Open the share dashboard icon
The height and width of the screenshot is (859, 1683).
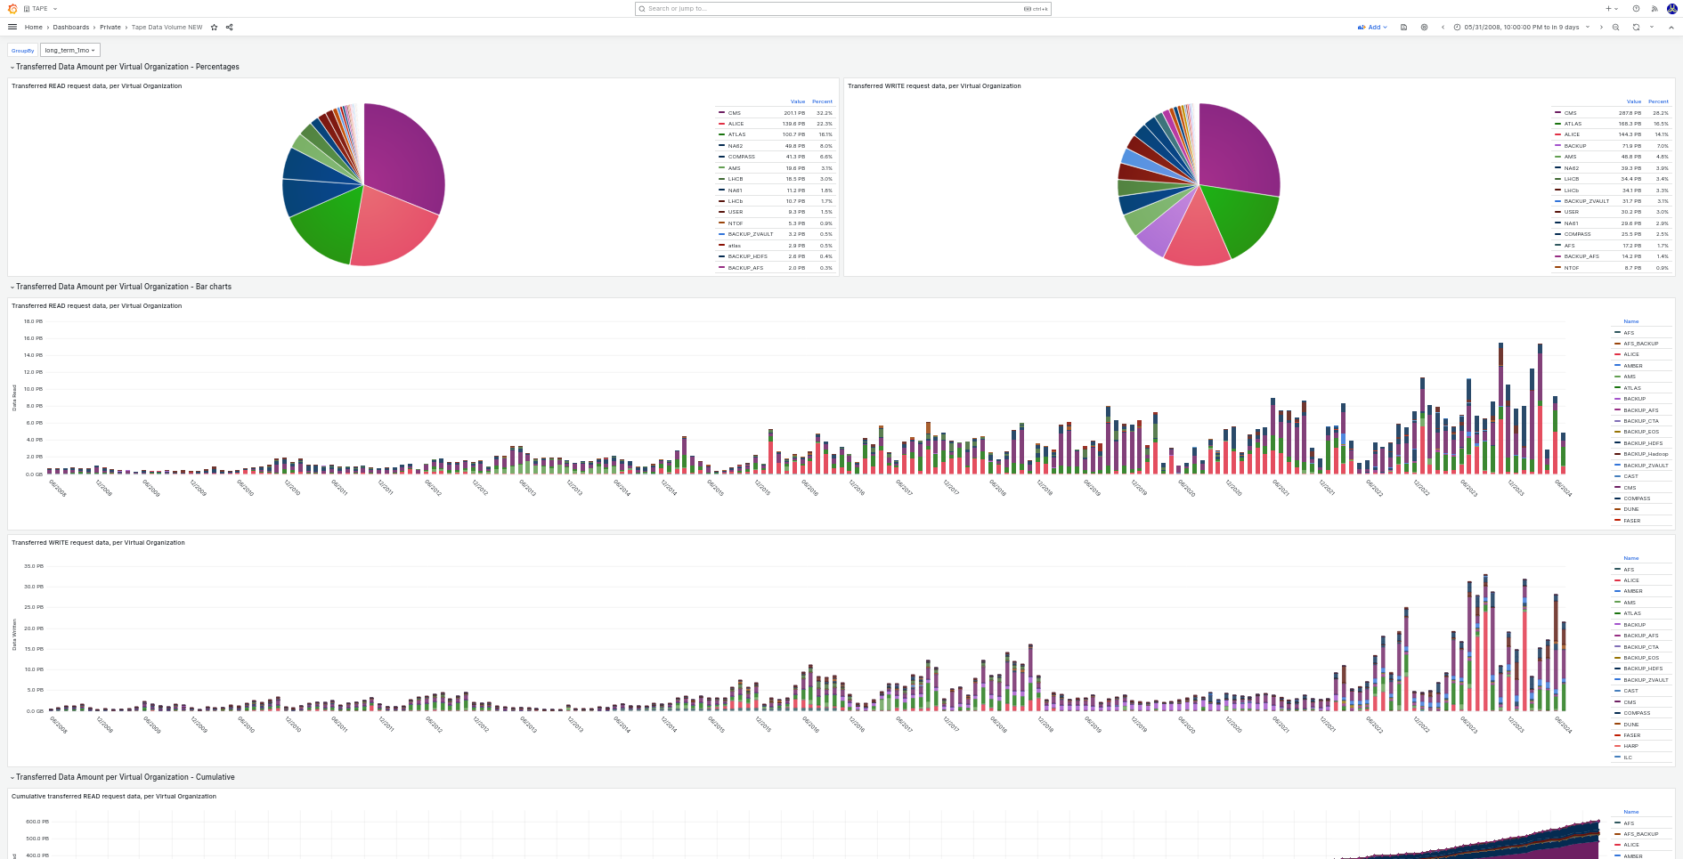229,28
